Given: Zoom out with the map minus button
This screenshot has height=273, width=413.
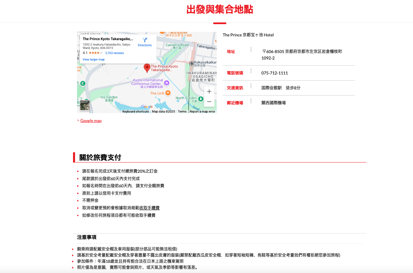Looking at the screenshot, I should [x=209, y=102].
